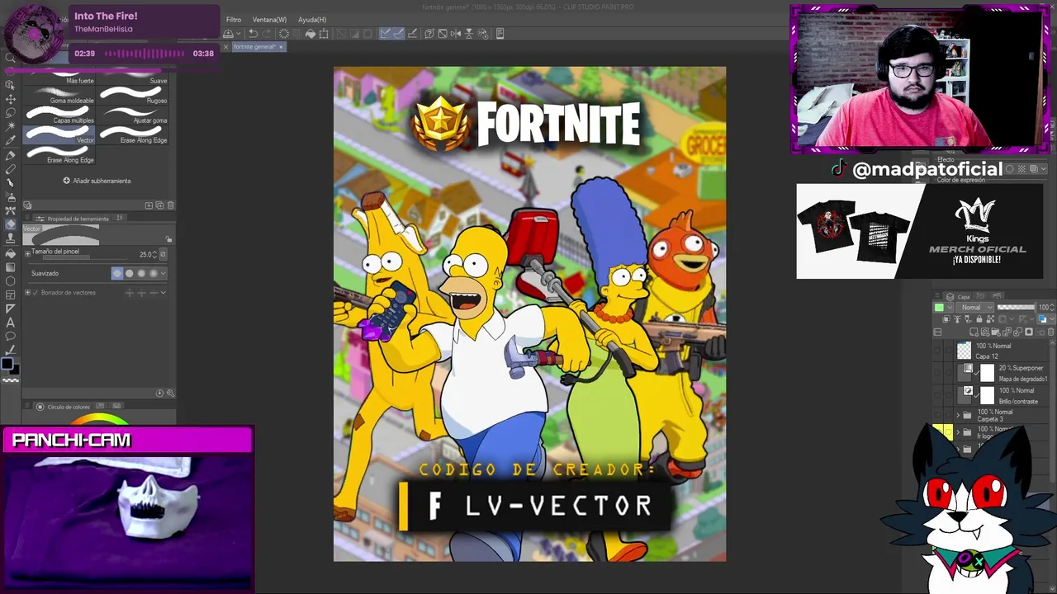
Task: Toggle the tool property lock icon
Action: 168,239
